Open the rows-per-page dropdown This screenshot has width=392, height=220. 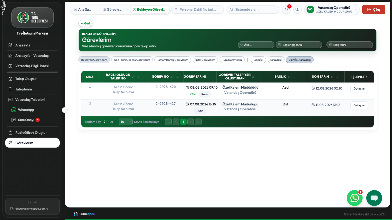(x=126, y=122)
